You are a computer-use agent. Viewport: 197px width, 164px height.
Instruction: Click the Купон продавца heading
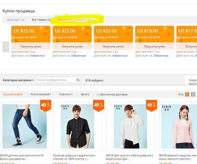(x=19, y=11)
